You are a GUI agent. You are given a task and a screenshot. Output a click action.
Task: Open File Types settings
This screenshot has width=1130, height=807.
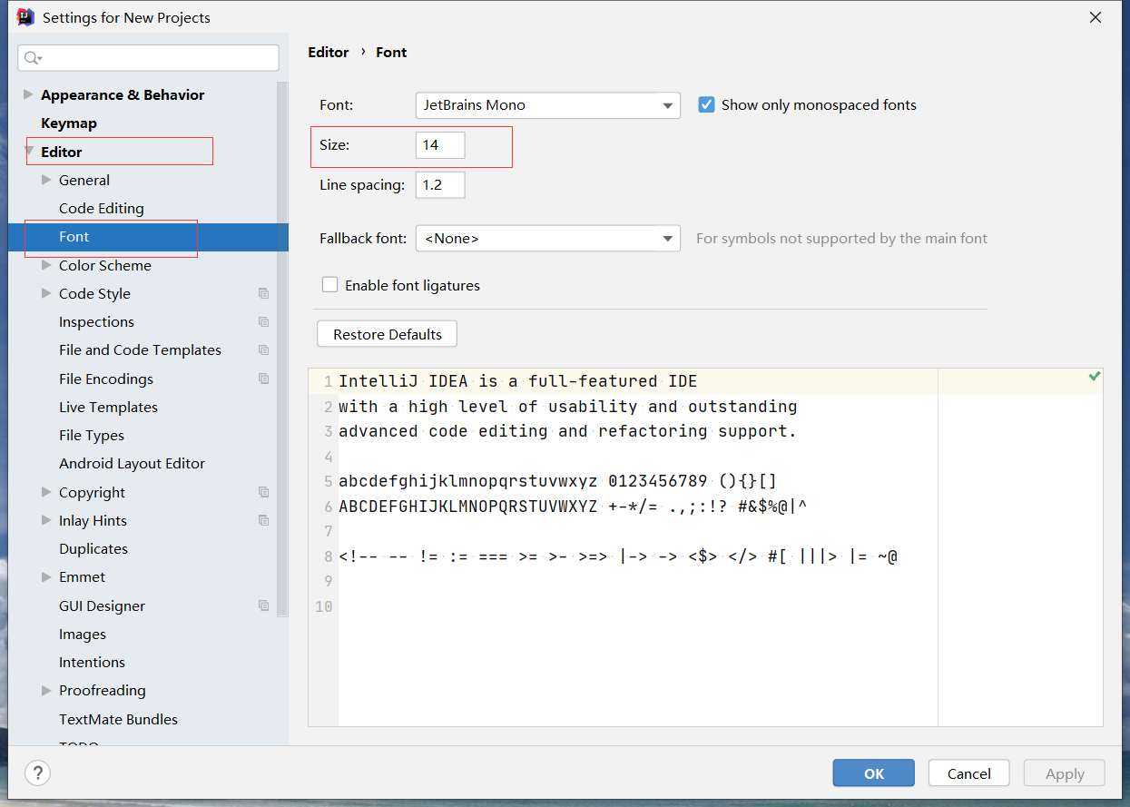(92, 435)
